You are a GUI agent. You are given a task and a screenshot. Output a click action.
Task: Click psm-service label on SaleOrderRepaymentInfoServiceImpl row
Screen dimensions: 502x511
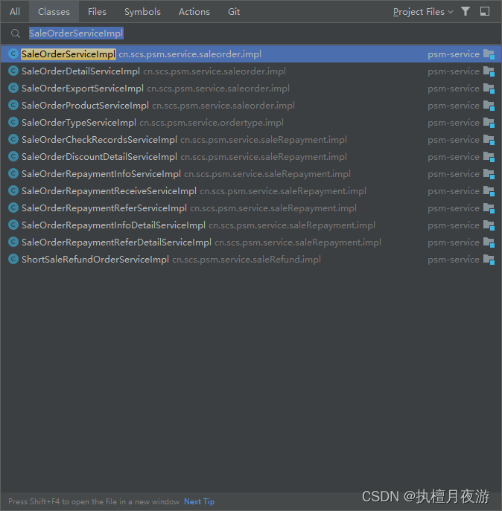pos(454,174)
